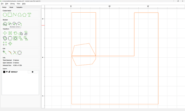
Task: Click the 'Selected Size: 4.500 x 4.758' readout
Action: pyautogui.click(x=12, y=65)
